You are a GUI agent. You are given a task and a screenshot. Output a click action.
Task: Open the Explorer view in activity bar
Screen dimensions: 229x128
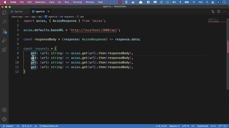point(4,13)
